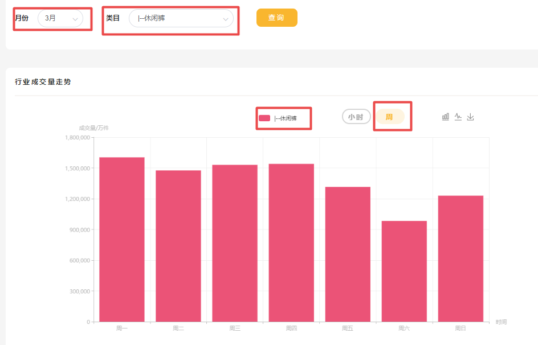Switch chart to bar chart view icon
This screenshot has width=538, height=345.
(445, 117)
